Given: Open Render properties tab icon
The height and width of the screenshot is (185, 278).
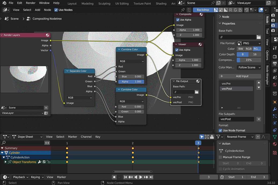Looking at the screenshot, I should point(275,57).
